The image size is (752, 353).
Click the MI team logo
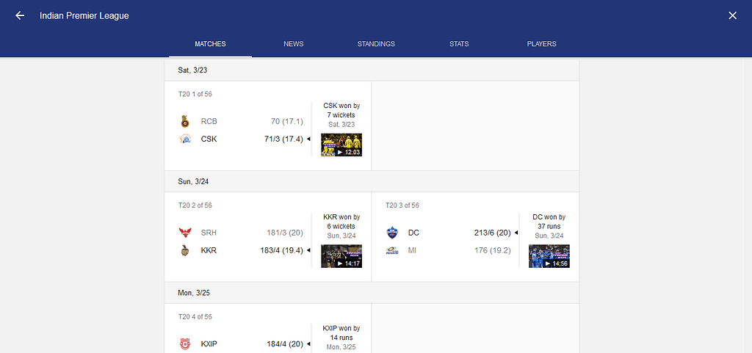[x=392, y=250]
